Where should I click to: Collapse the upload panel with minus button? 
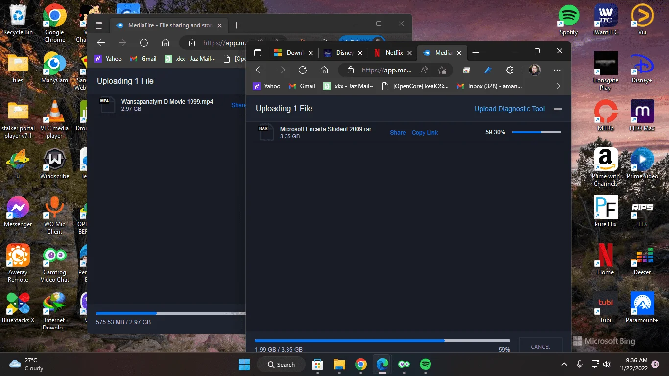557,109
